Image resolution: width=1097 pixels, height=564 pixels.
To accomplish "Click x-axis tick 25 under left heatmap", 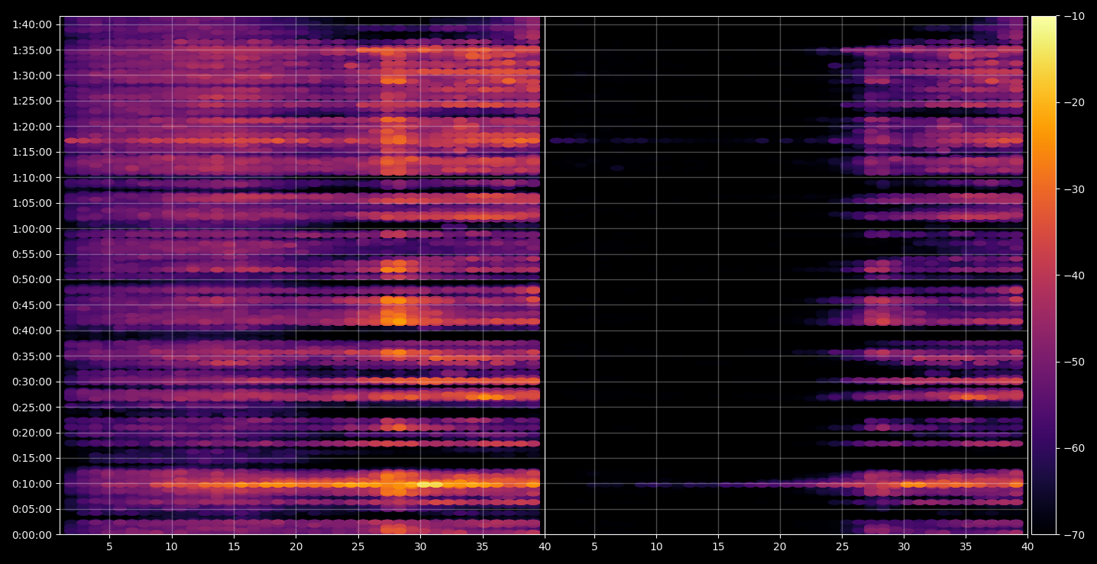I will pyautogui.click(x=358, y=546).
